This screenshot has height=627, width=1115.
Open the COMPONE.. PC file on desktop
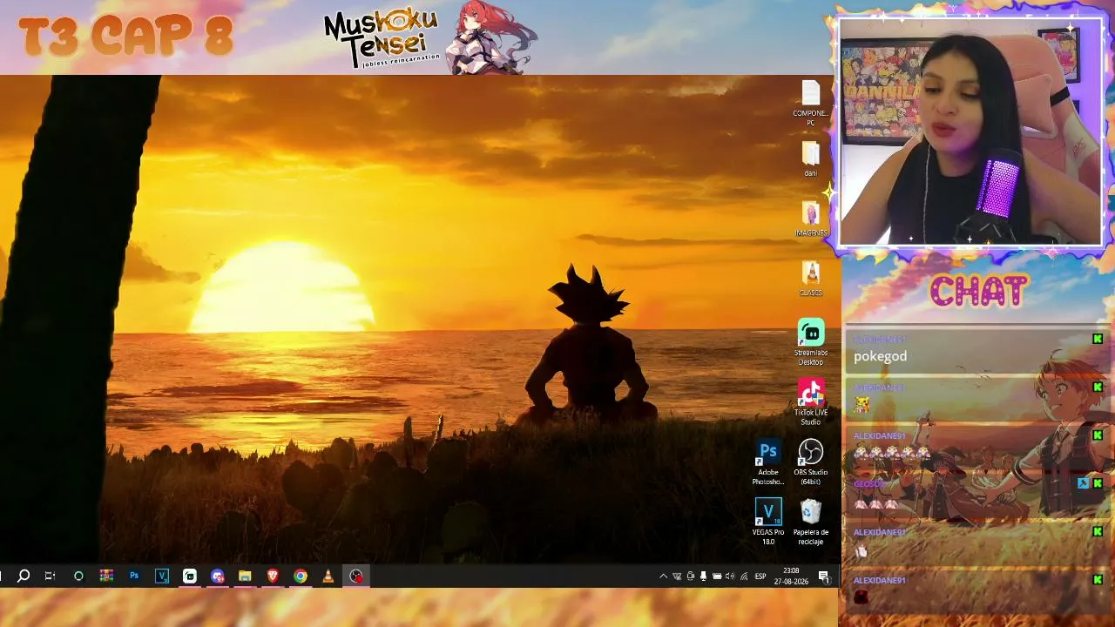810,104
